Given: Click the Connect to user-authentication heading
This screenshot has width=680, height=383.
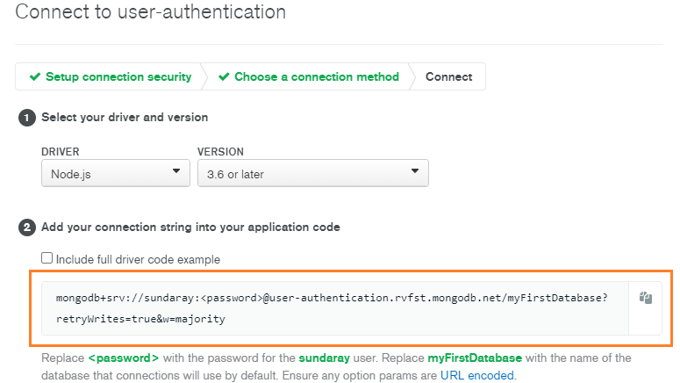Looking at the screenshot, I should (x=151, y=13).
